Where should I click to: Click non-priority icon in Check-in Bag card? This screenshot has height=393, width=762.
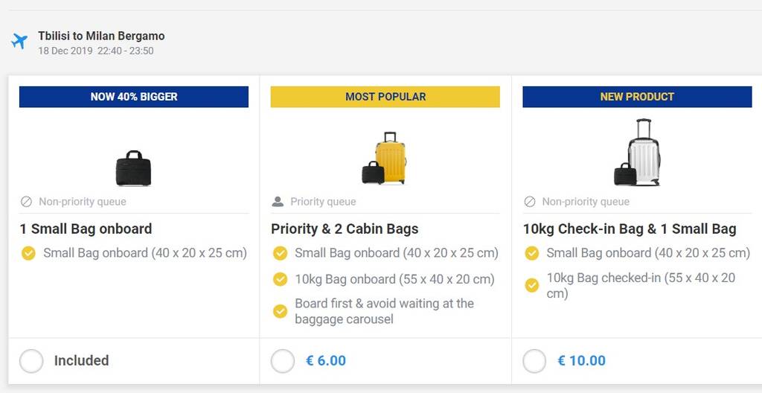pos(530,202)
